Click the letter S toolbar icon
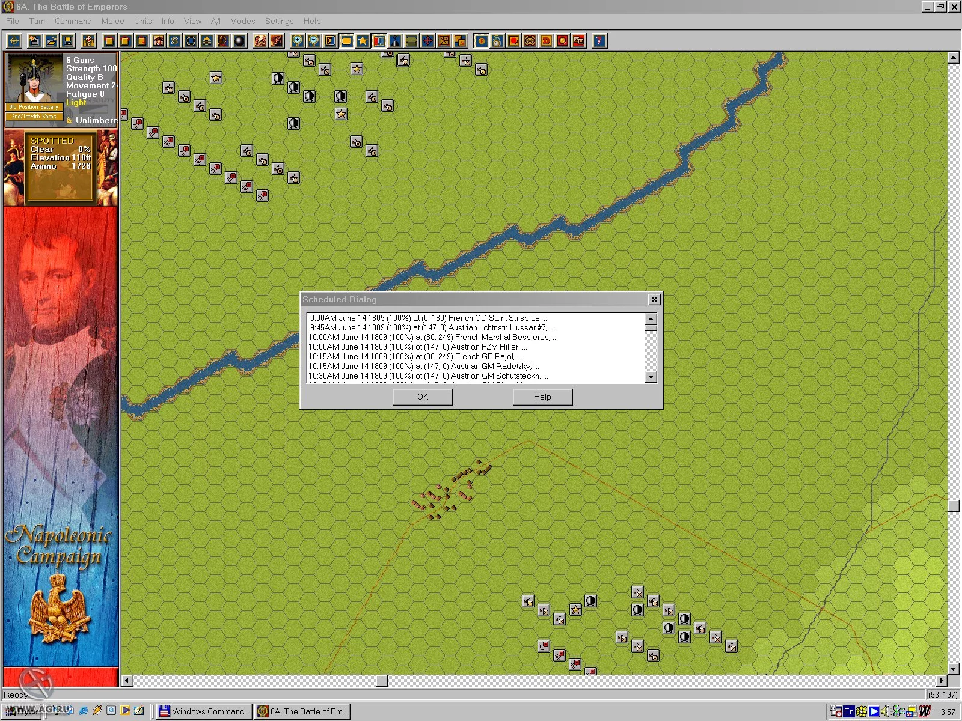Viewport: 962px width, 721px height. tap(174, 41)
